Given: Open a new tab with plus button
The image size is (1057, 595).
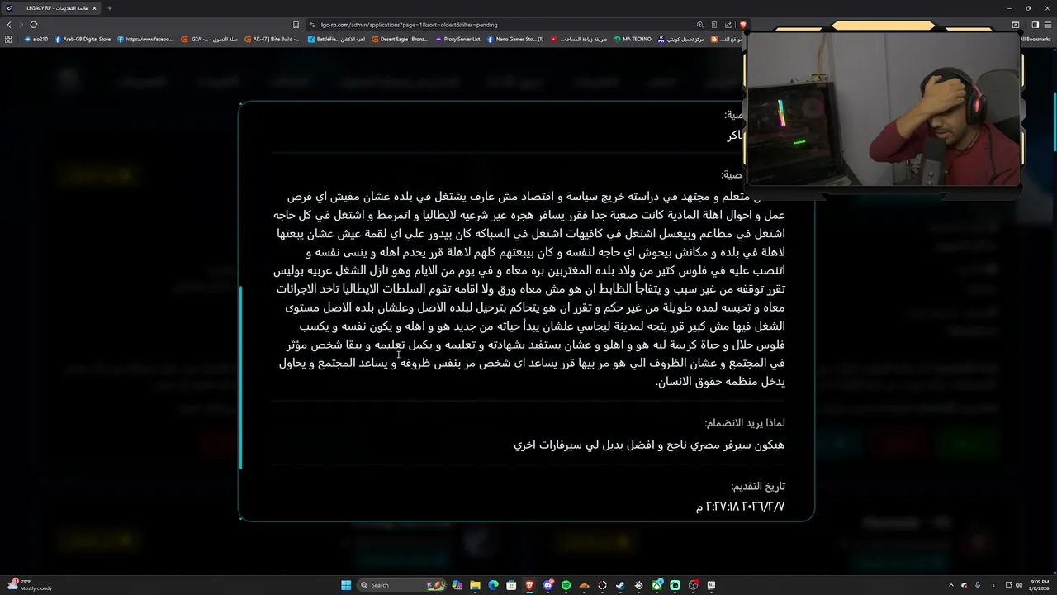Looking at the screenshot, I should [x=110, y=8].
